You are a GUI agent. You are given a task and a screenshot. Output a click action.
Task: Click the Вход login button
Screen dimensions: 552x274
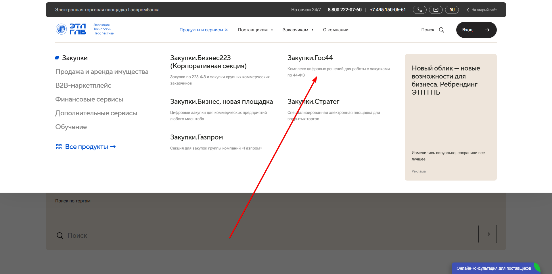click(x=476, y=30)
